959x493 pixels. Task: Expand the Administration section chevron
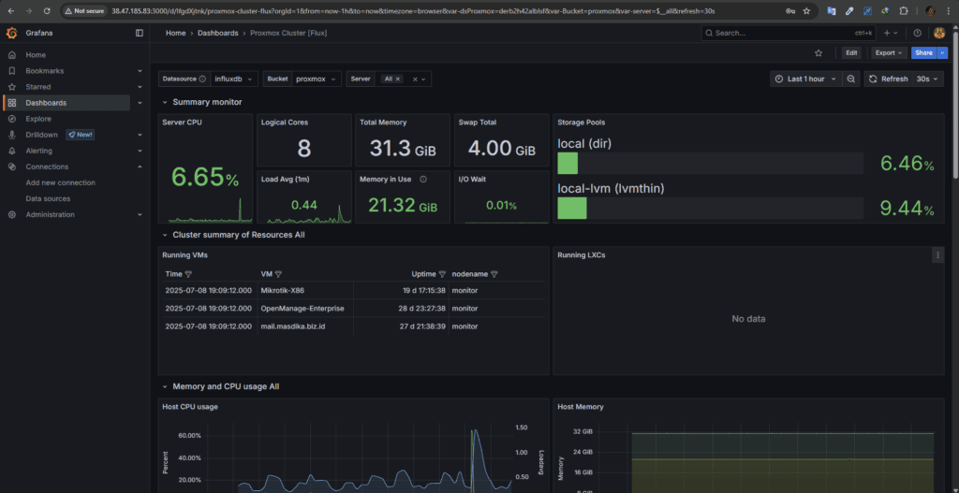(x=140, y=214)
